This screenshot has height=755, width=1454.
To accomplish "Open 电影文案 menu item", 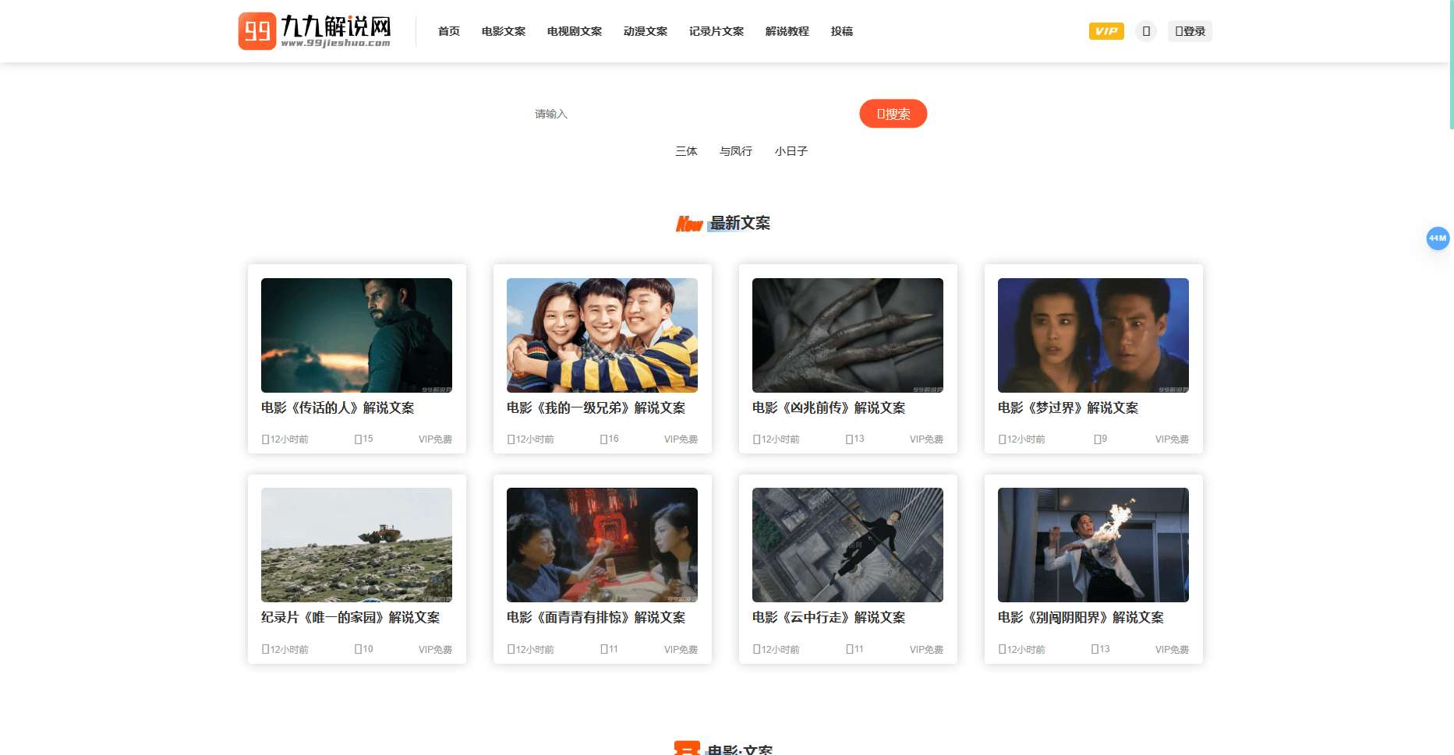I will pos(504,31).
